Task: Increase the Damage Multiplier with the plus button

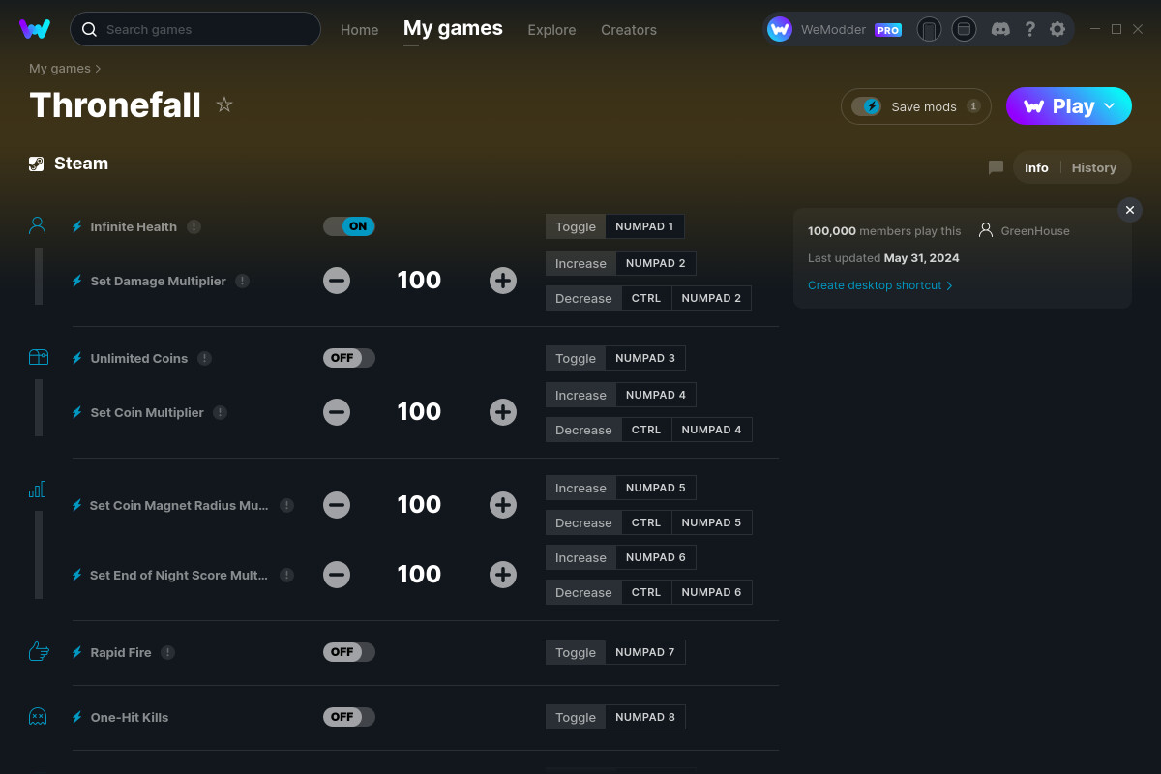Action: [503, 280]
